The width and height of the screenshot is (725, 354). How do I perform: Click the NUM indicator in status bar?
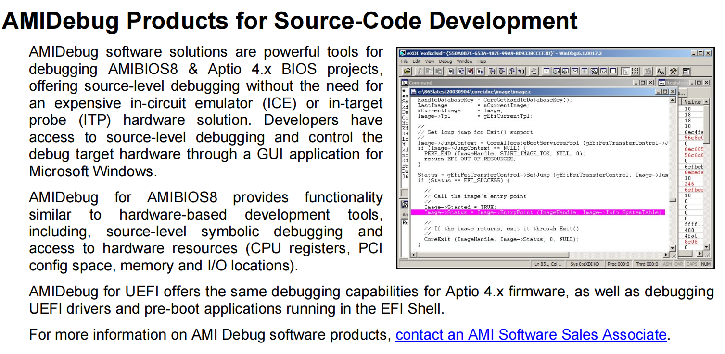pyautogui.click(x=706, y=264)
